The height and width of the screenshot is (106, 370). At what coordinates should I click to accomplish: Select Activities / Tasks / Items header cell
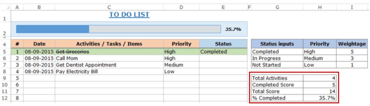[x=109, y=44]
